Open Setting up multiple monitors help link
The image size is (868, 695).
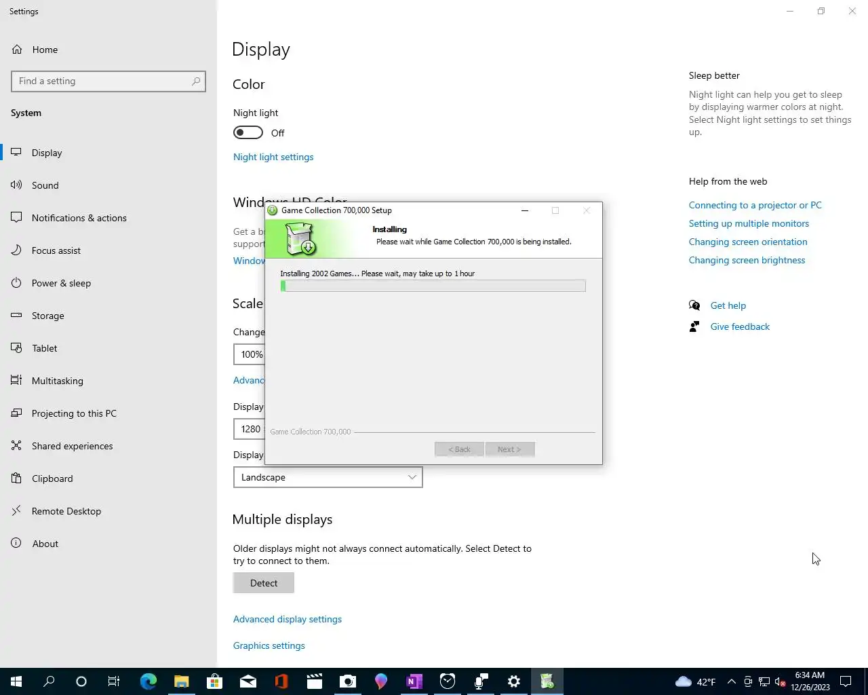tap(749, 223)
